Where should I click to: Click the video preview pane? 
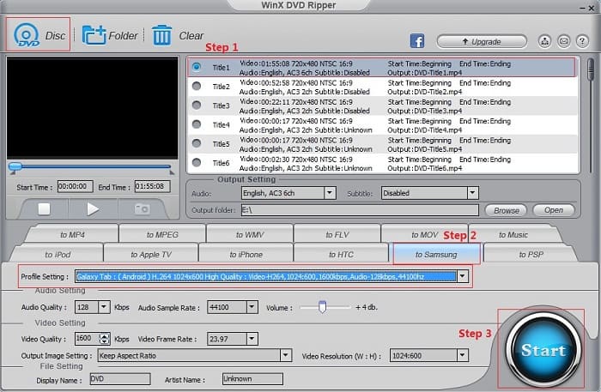(x=93, y=107)
